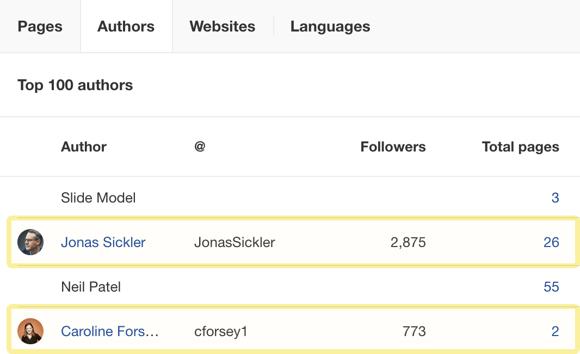Click the Total pages column header
Screen dimensions: 580x354
point(521,147)
